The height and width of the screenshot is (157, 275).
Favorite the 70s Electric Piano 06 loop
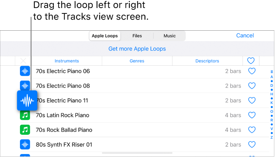[252, 71]
